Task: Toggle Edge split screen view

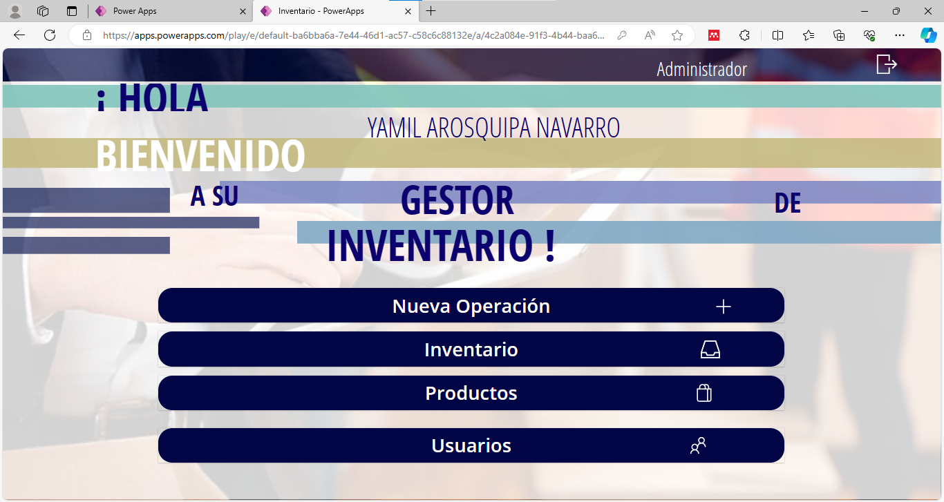Action: coord(777,35)
